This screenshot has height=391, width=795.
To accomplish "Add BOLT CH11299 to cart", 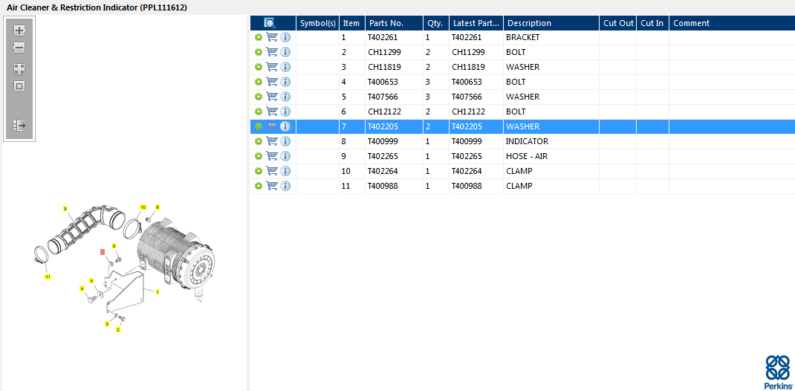I will pos(272,52).
